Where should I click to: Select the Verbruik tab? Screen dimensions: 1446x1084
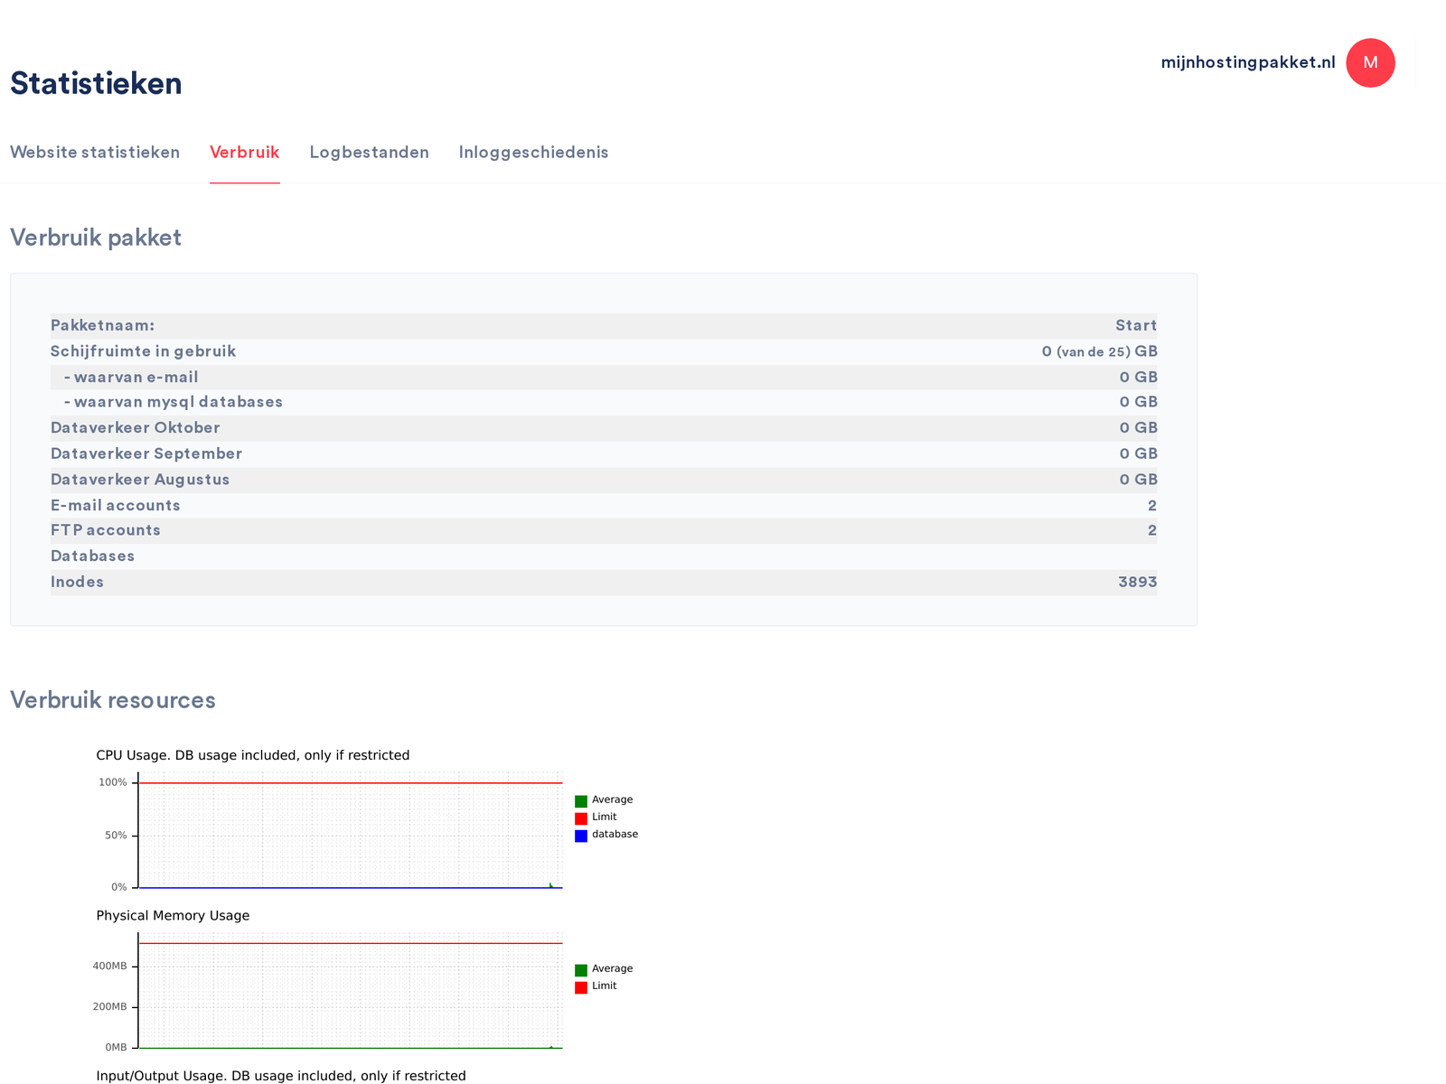click(245, 152)
